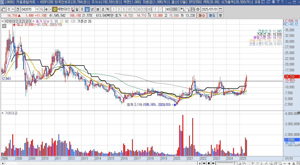Select the 틱 tick period
The height and width of the screenshot is (165, 300).
point(108,9)
